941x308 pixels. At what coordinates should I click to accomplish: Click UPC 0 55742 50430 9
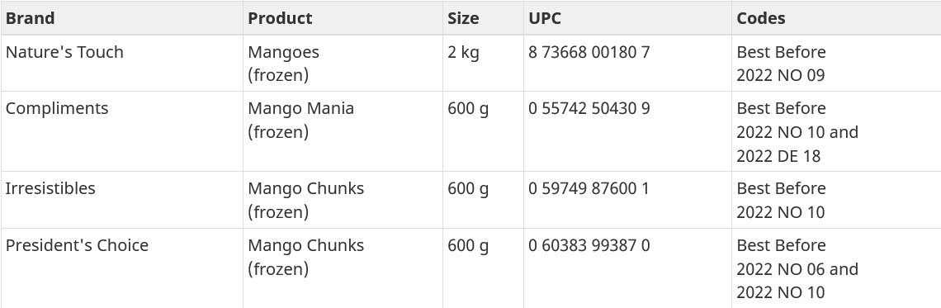point(589,109)
